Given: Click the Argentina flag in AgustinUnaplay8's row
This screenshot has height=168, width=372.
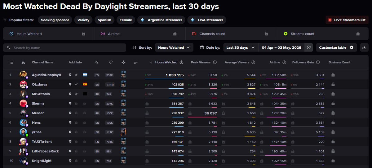Looking at the screenshot, I should (85, 75).
